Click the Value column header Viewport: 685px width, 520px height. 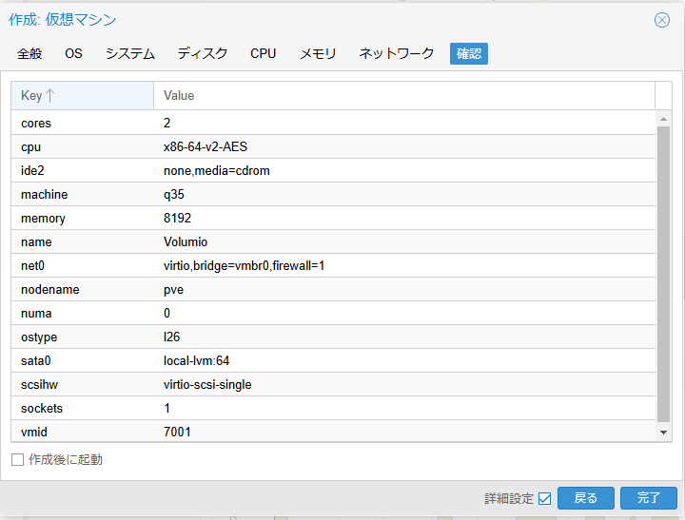click(x=404, y=95)
